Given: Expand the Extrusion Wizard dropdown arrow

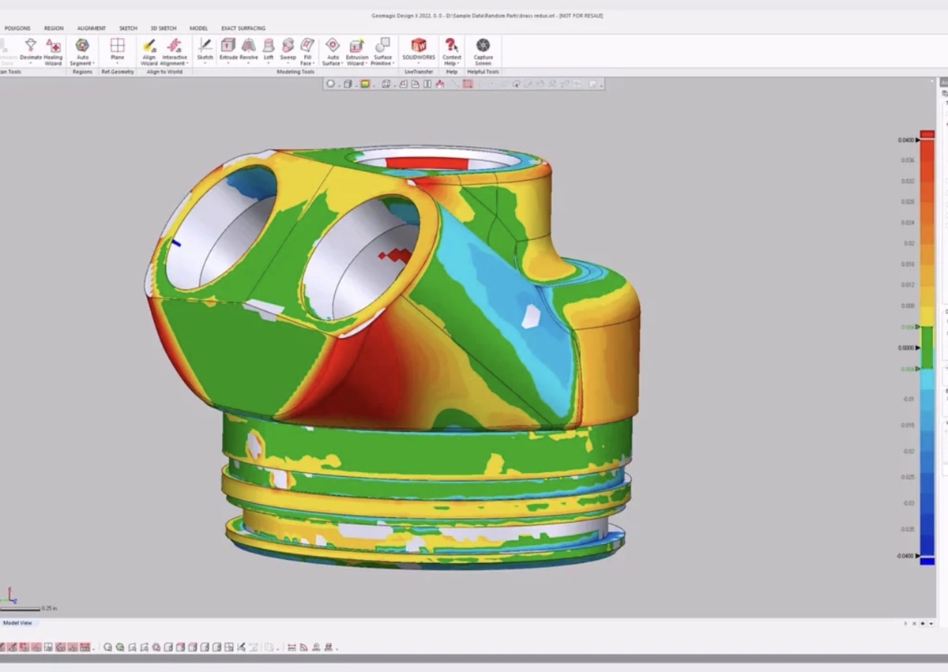Looking at the screenshot, I should (x=367, y=64).
